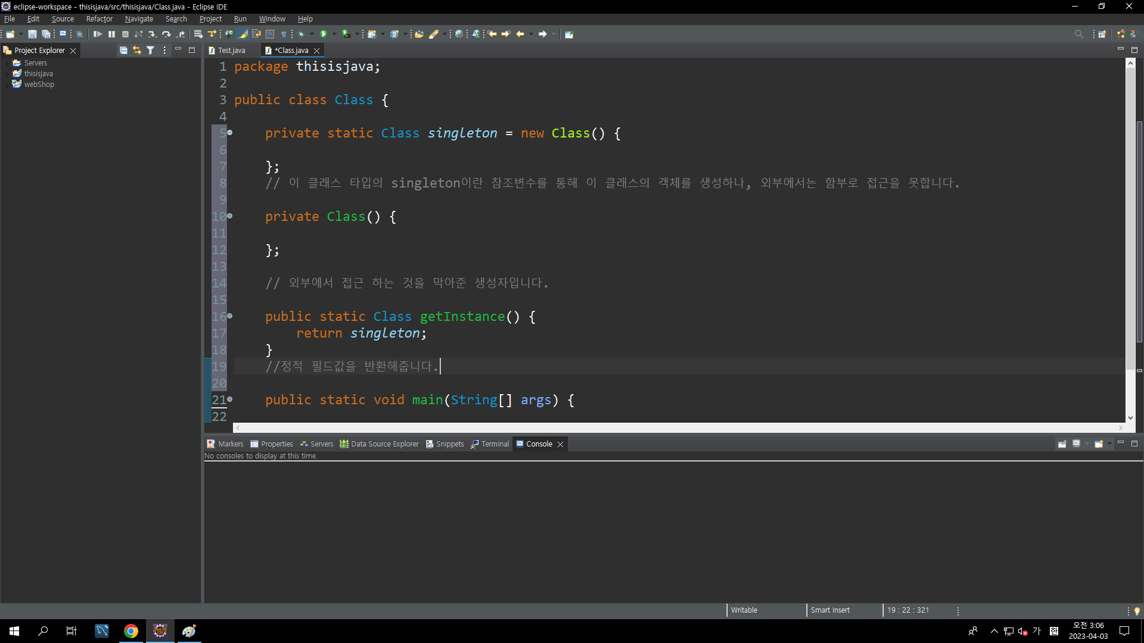Select the webShop project
The height and width of the screenshot is (643, 1144).
39,85
